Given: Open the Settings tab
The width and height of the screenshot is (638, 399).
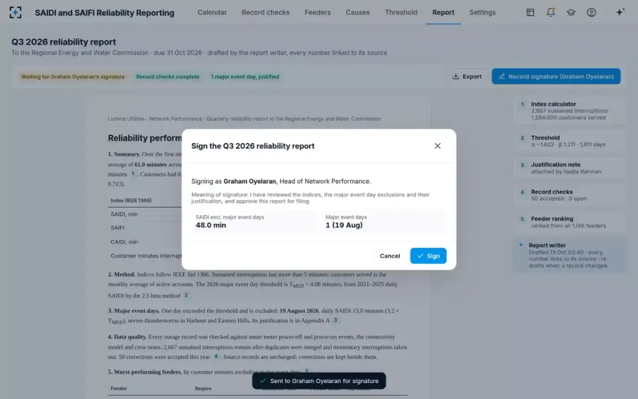Looking at the screenshot, I should coord(483,12).
